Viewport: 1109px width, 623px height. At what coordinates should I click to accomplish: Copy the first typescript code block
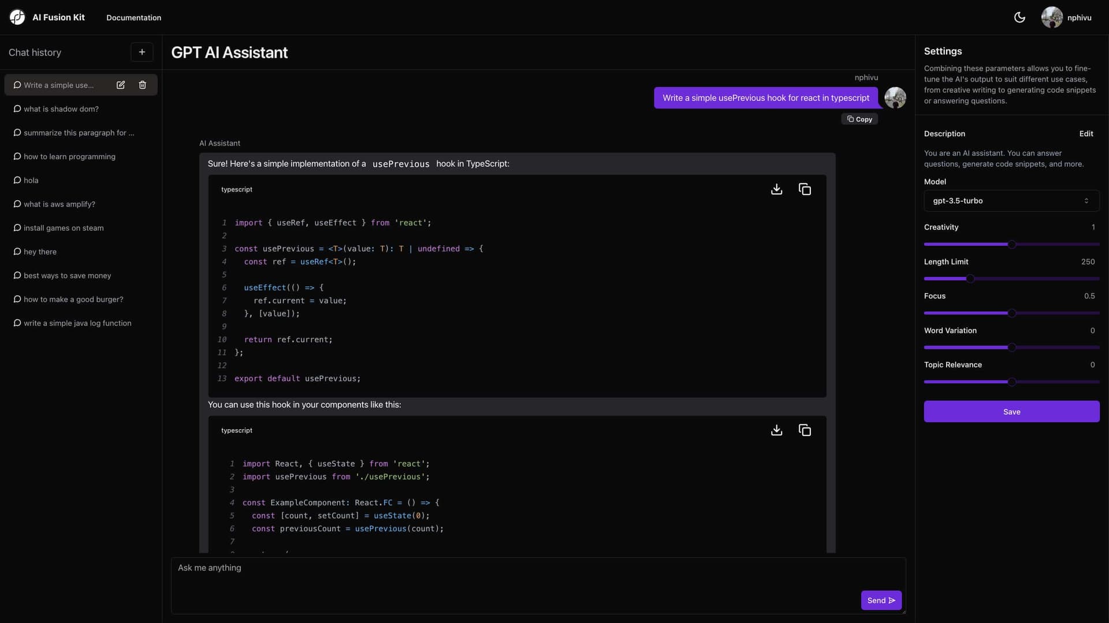[805, 189]
